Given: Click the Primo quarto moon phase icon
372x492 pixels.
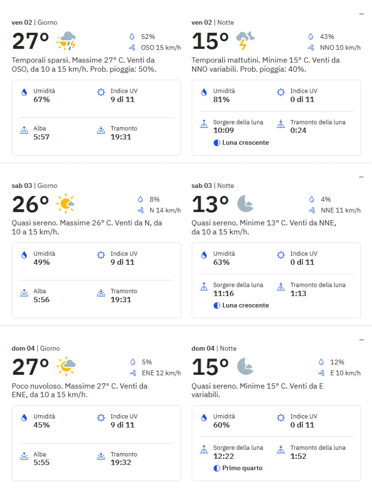Looking at the screenshot, I should pyautogui.click(x=217, y=468).
